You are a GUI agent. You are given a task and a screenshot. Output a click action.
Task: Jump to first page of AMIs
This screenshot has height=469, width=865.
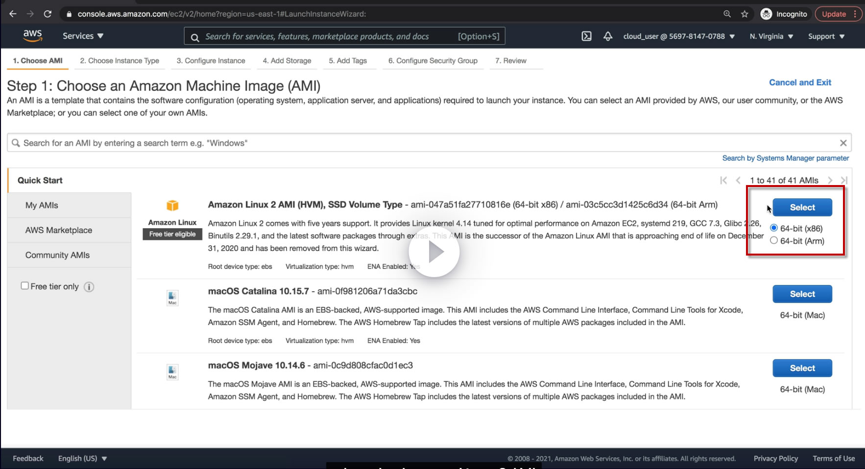(723, 180)
